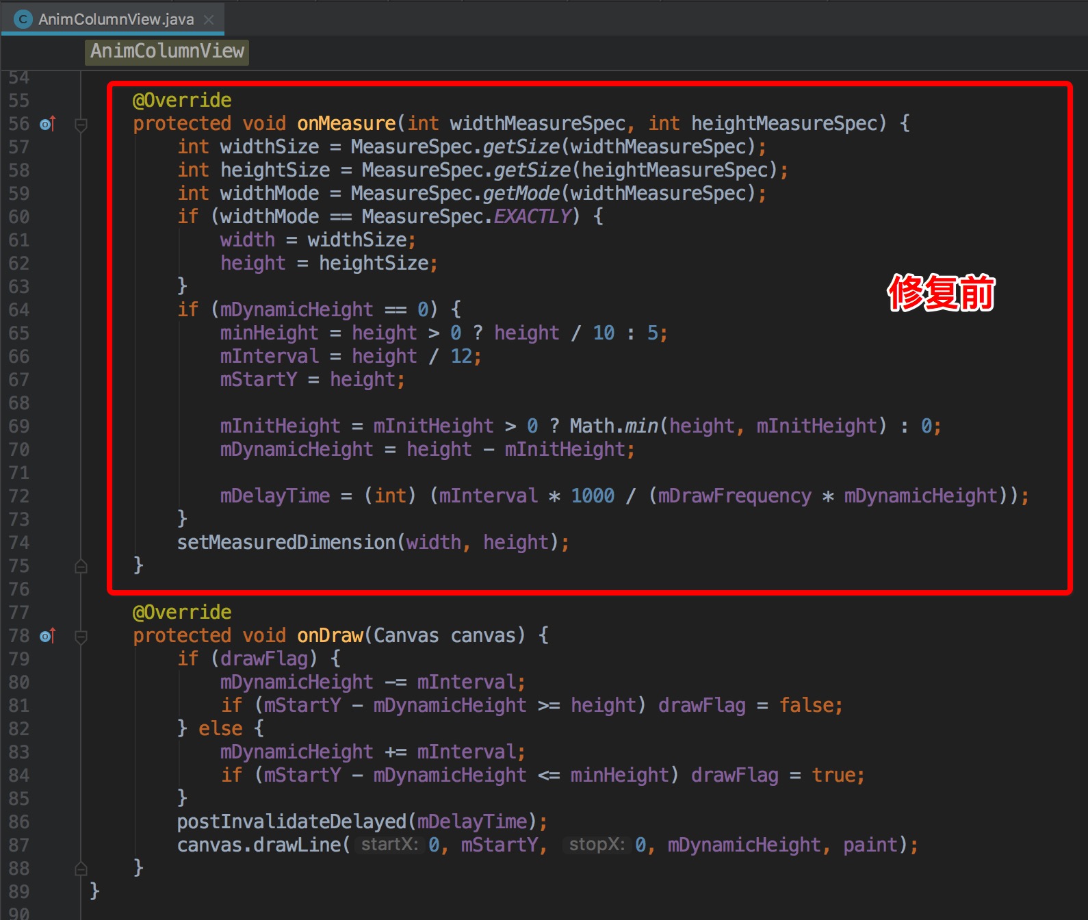This screenshot has height=920, width=1088.
Task: Select the AnimColumnView breadcrumb label
Action: (x=167, y=51)
